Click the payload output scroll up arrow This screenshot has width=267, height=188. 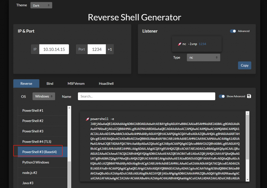[x=248, y=113]
